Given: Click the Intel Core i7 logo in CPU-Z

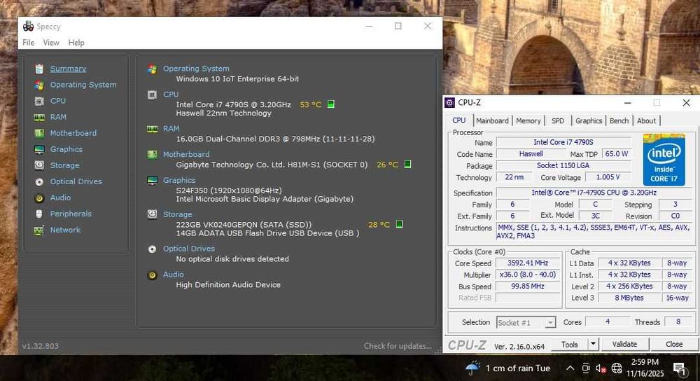Looking at the screenshot, I should pyautogui.click(x=664, y=160).
